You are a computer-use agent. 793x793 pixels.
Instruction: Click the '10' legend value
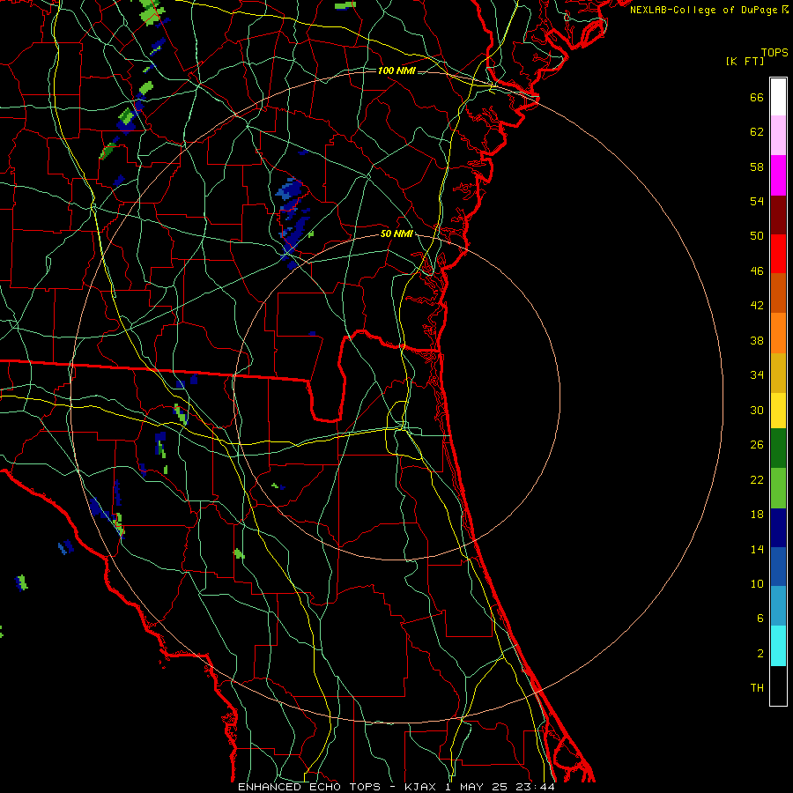(757, 584)
